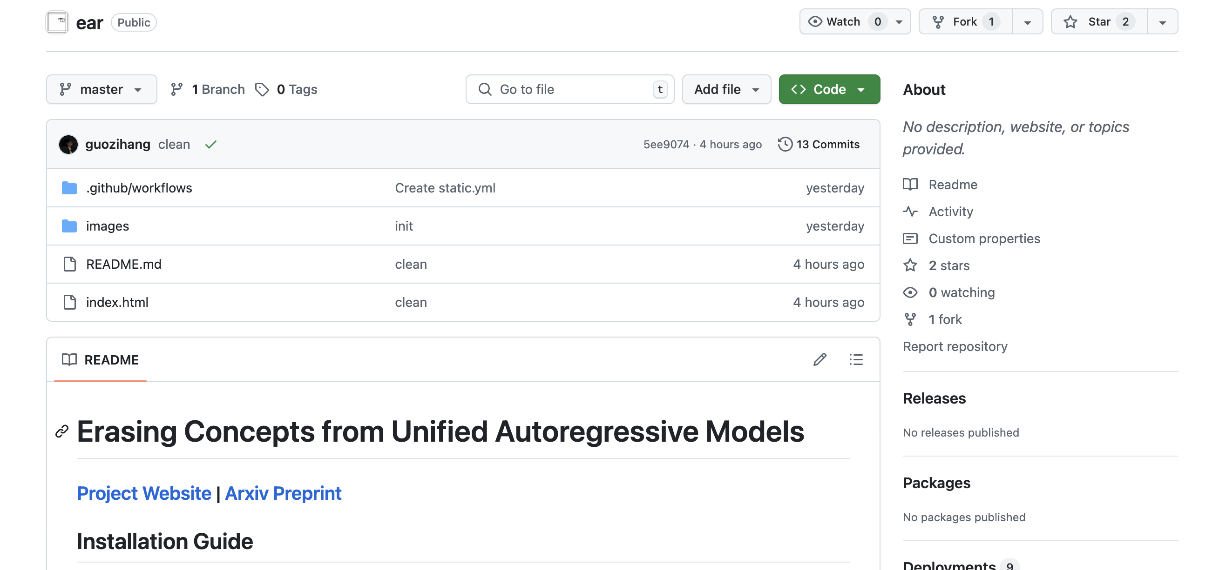Open the 1 Branch link

(x=208, y=89)
